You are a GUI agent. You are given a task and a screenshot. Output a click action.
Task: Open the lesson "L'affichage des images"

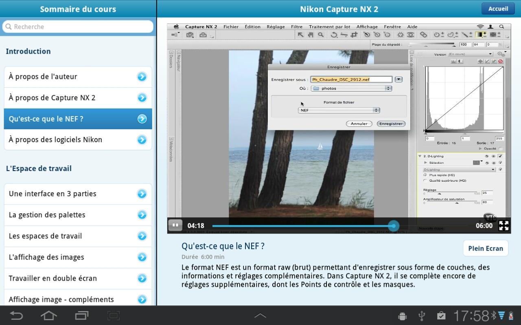click(x=78, y=257)
